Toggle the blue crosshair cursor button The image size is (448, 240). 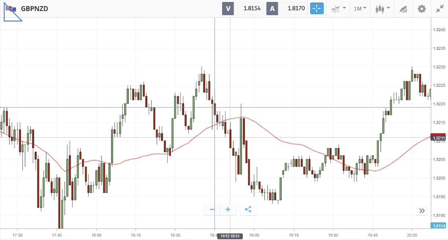pos(317,8)
